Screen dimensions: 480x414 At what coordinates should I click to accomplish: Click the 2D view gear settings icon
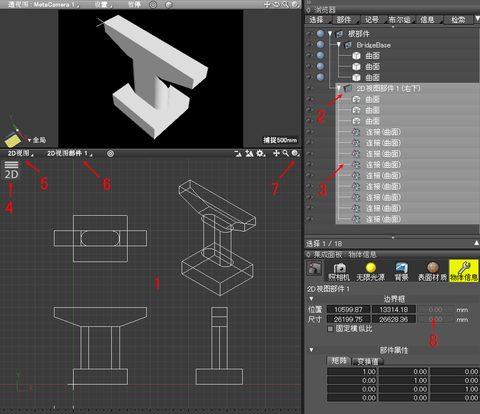(x=261, y=154)
